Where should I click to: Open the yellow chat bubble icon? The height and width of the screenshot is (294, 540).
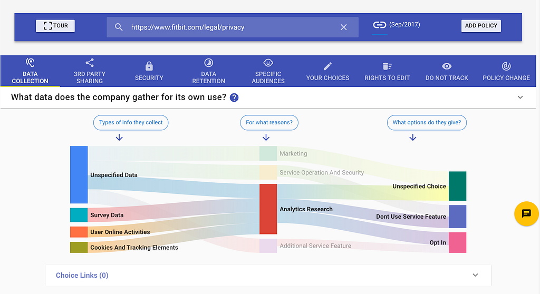(526, 213)
